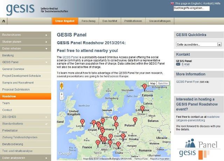
Task: Open the map marker near Hamburg
Action: pyautogui.click(x=103, y=121)
